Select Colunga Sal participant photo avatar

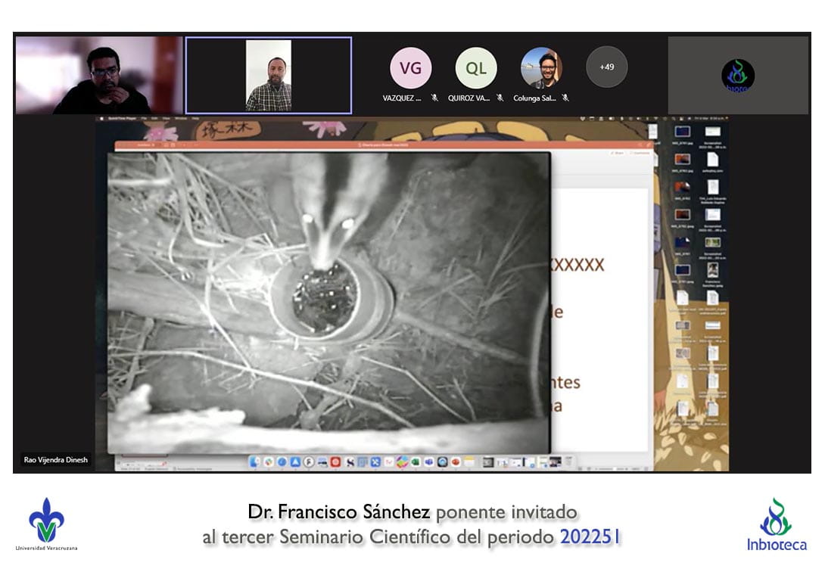point(541,68)
